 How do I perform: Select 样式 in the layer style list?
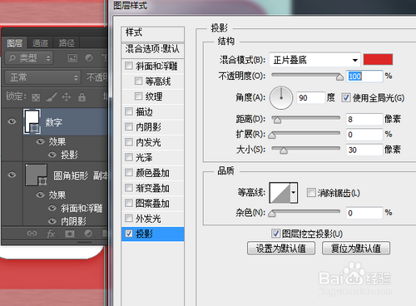click(153, 34)
